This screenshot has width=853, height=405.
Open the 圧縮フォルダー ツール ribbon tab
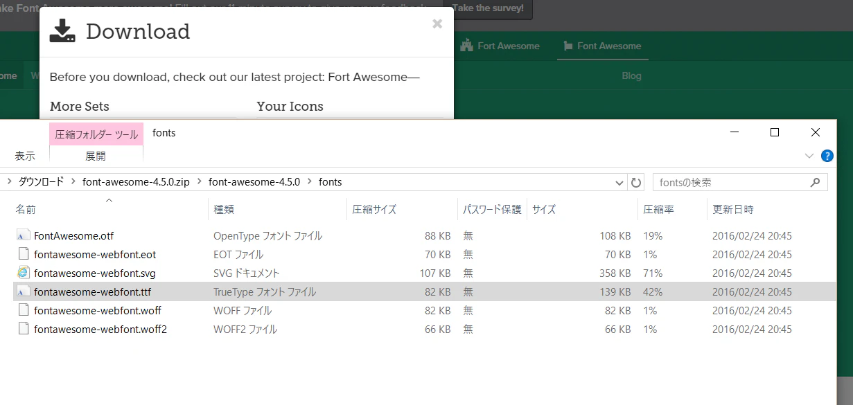pos(96,134)
